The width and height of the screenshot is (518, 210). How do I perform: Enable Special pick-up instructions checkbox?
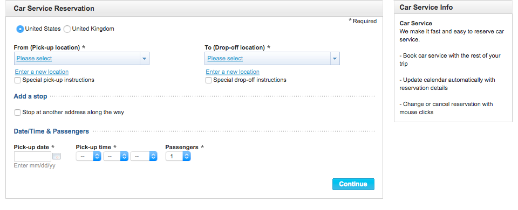(17, 80)
